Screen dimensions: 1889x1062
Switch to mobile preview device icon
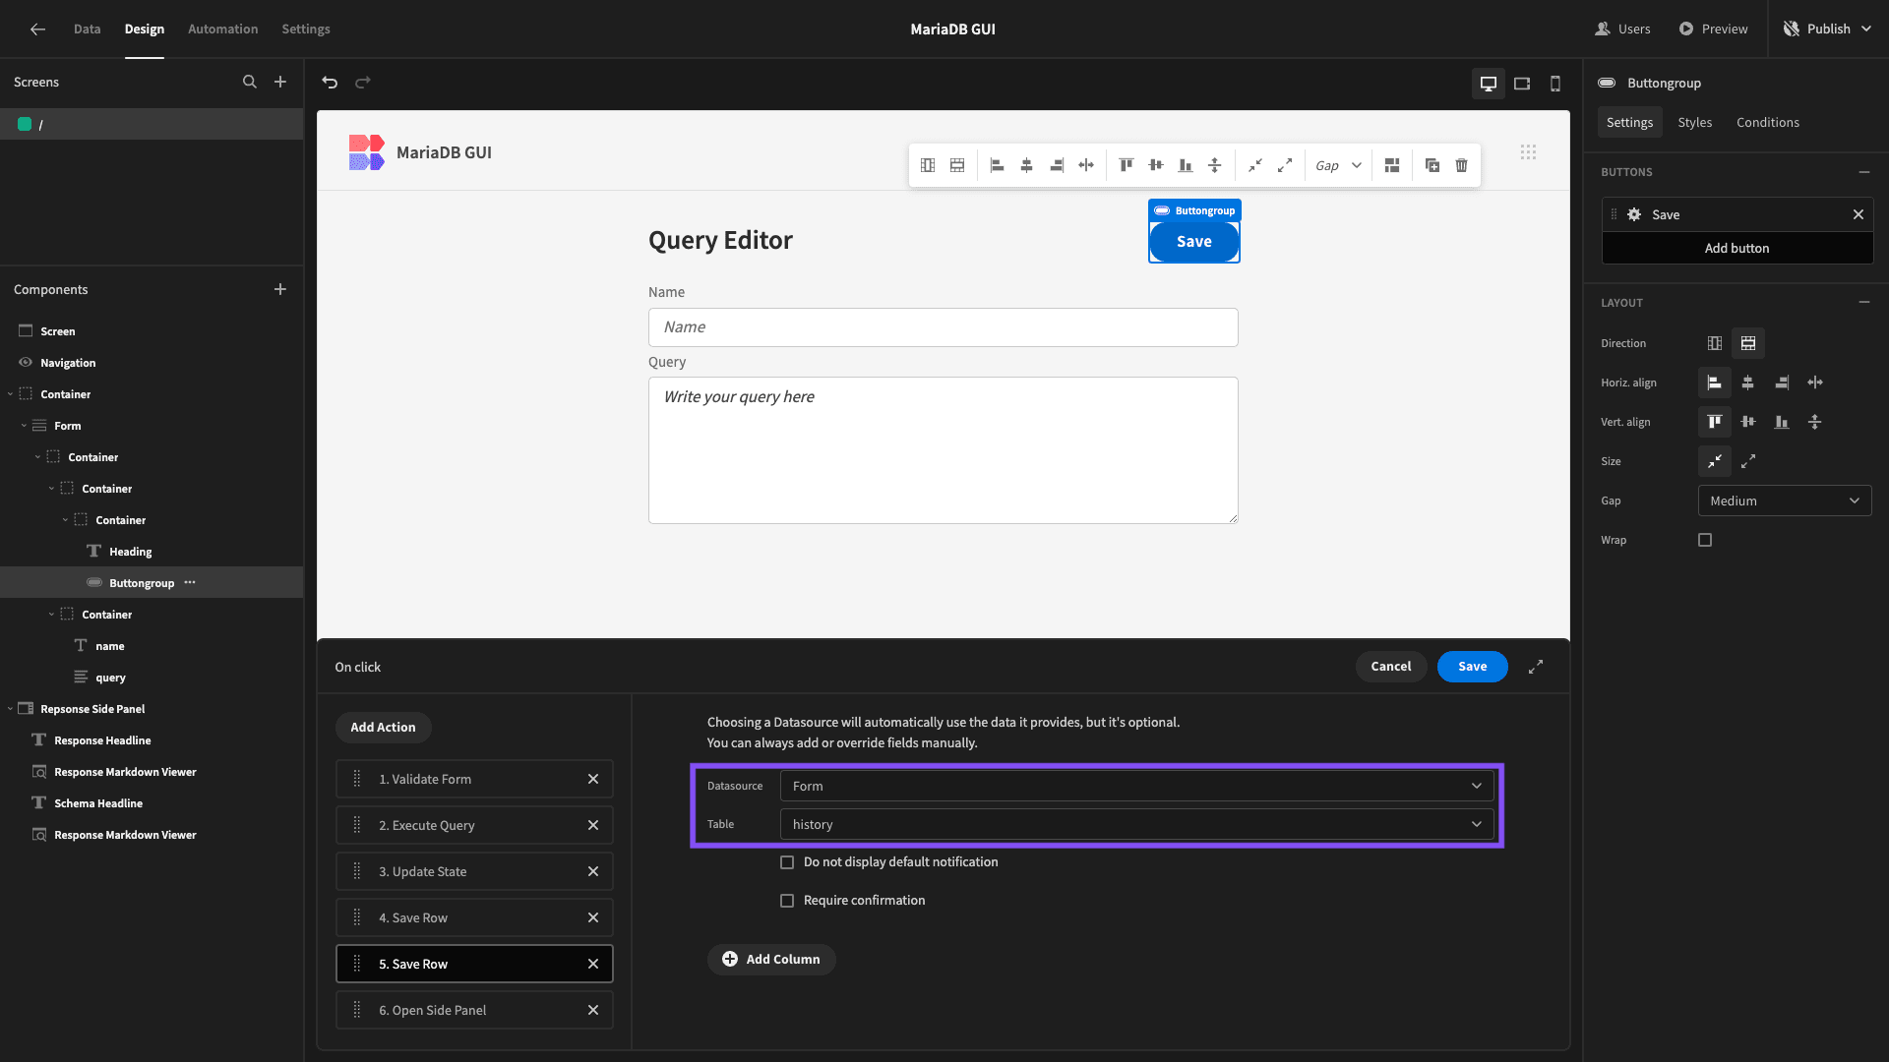point(1555,84)
